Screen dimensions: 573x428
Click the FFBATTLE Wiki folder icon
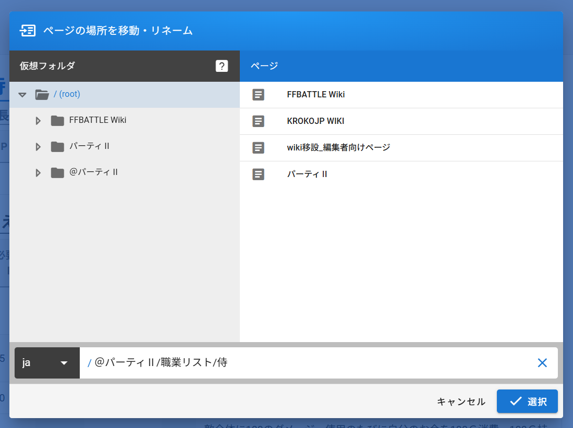(57, 121)
